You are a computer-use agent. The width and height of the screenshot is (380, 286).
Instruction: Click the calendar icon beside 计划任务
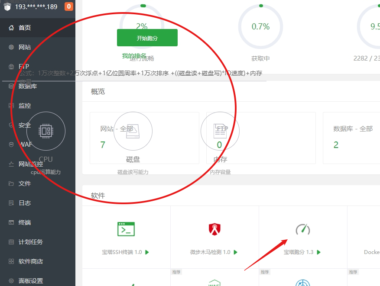(x=11, y=242)
